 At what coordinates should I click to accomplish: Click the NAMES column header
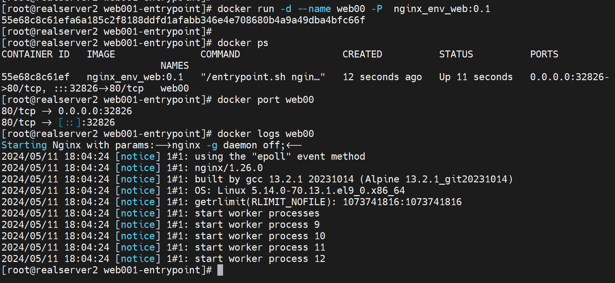[175, 65]
